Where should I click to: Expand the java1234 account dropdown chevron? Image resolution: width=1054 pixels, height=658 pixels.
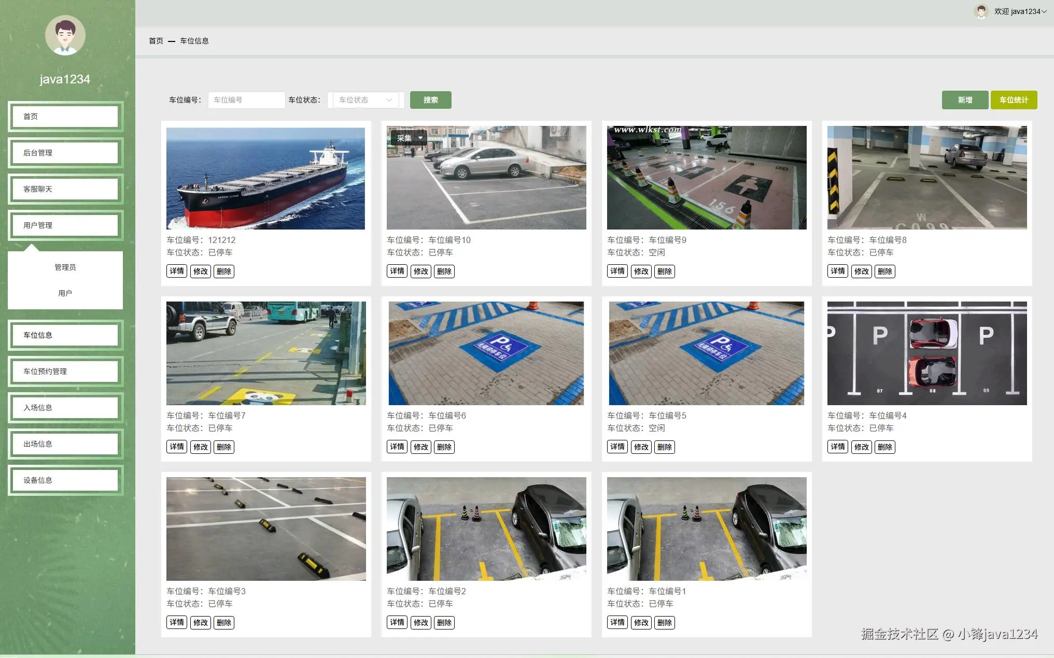tap(1044, 11)
